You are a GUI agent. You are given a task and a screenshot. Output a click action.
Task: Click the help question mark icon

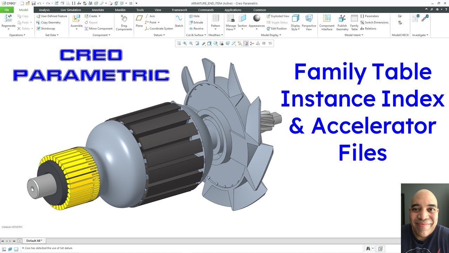point(446,9)
